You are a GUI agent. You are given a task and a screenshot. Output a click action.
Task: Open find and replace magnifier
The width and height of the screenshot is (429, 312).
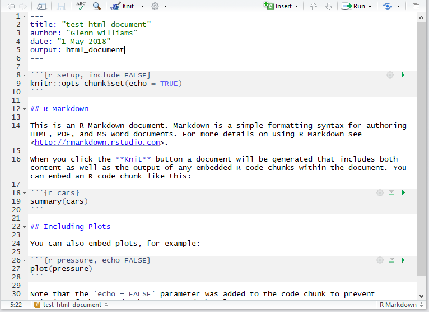(x=96, y=6)
